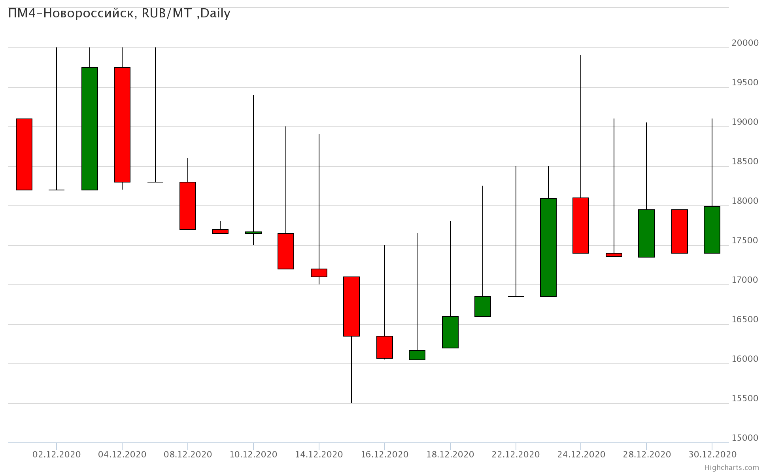Click the 14.12.2020 x-axis date label
The image size is (767, 474).
pos(319,455)
